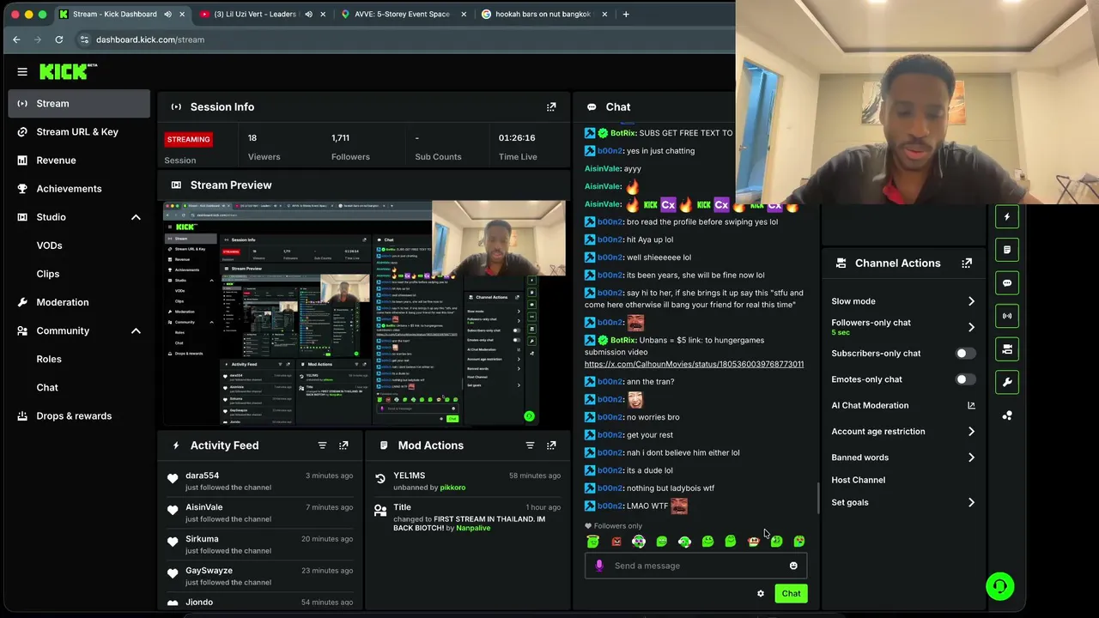Open Clips under Studio
The image size is (1099, 618).
click(48, 274)
